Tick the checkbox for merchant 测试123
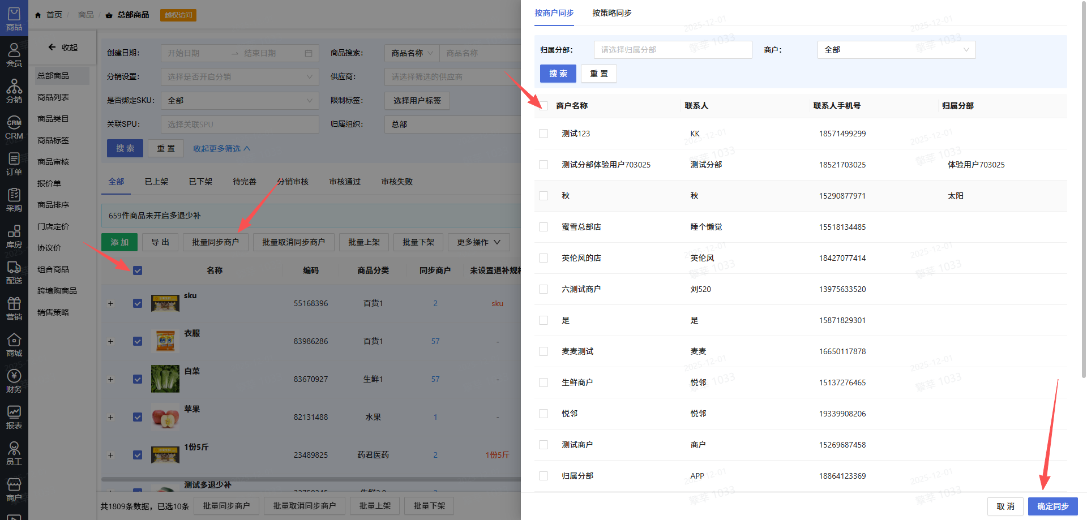 [x=543, y=134]
